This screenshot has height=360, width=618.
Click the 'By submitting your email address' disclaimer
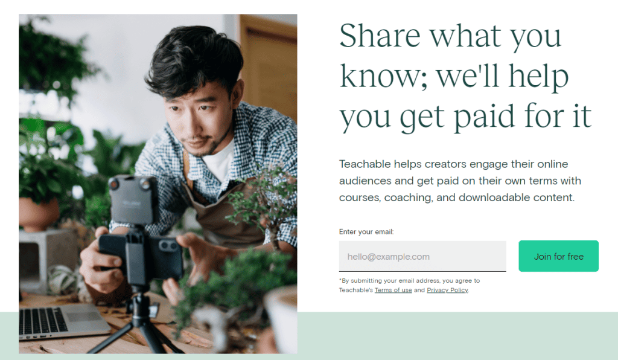410,286
